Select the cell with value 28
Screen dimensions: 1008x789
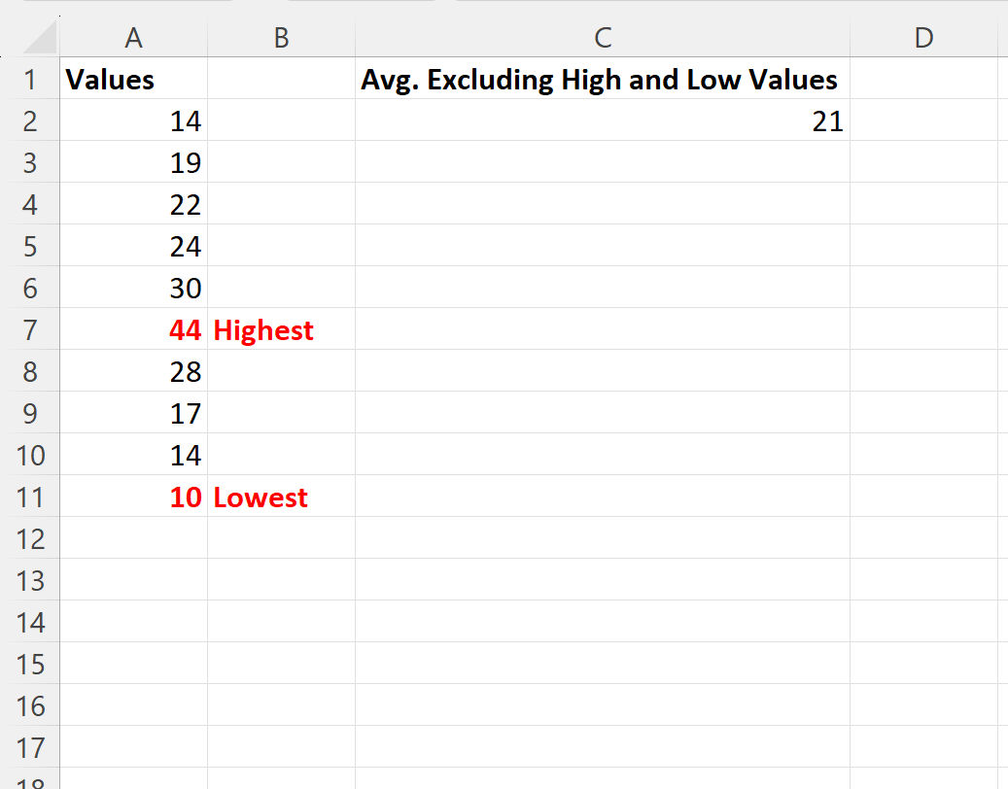tap(133, 371)
